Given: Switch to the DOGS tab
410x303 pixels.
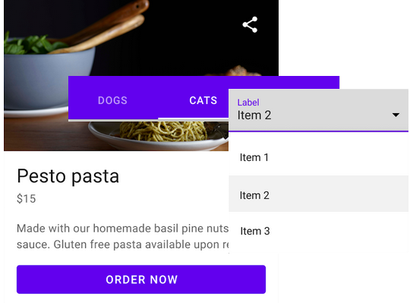Looking at the screenshot, I should click(112, 100).
